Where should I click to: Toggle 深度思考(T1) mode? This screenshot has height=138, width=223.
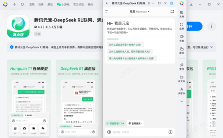click(115, 124)
